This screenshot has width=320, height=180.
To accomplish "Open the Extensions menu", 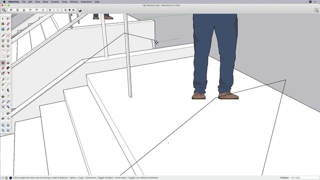I will [x=86, y=1].
